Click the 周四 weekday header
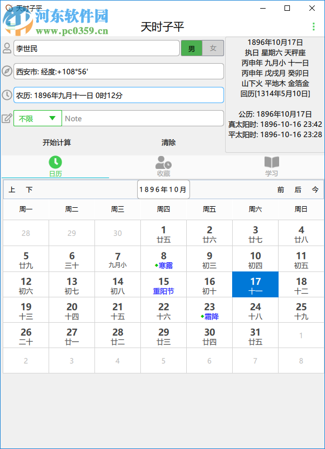The height and width of the screenshot is (449, 325). [x=164, y=209]
